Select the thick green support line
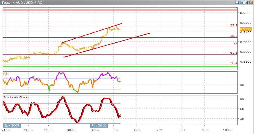This screenshot has width=254, height=134. (116, 67)
